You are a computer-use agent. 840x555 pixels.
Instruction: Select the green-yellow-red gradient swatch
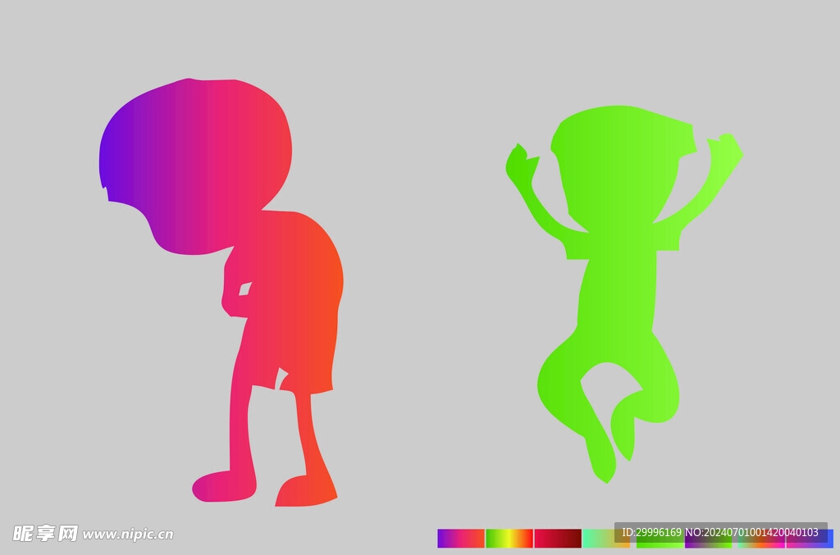(509, 539)
